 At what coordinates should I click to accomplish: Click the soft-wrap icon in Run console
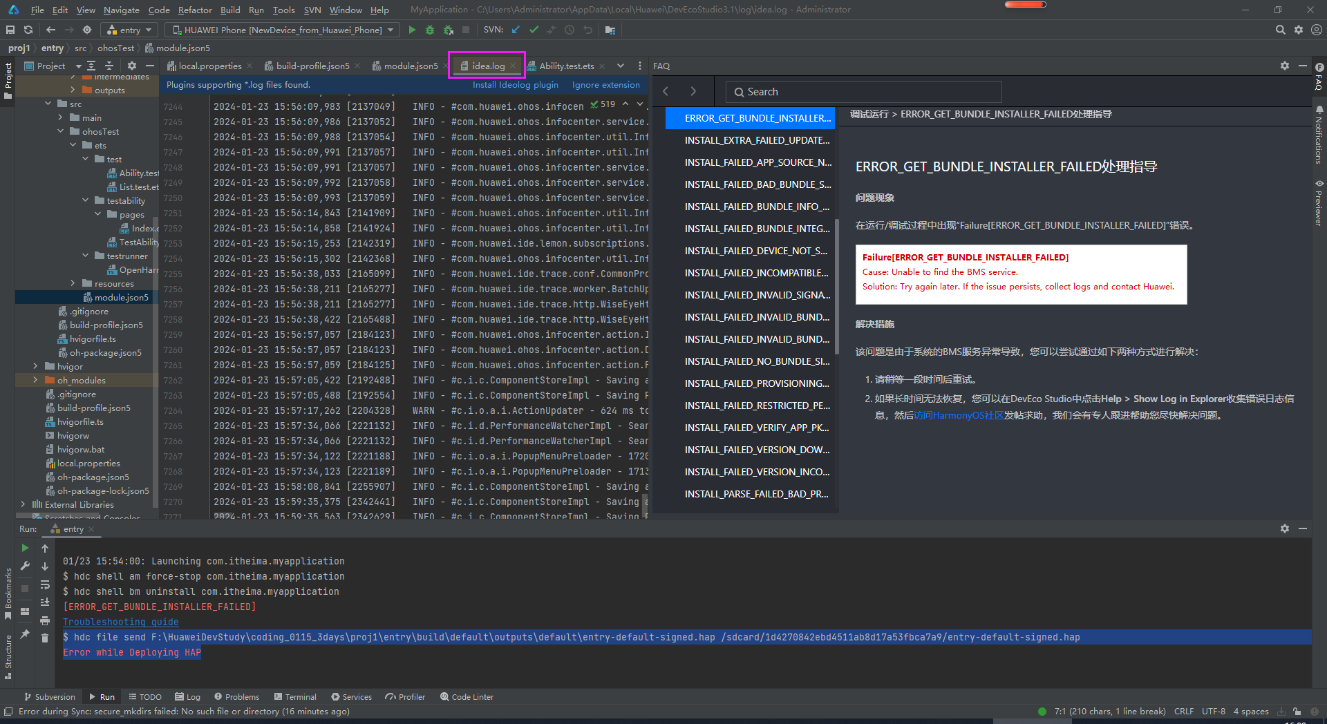45,584
